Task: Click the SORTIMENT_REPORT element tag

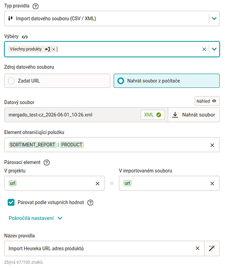Action: 32,145
